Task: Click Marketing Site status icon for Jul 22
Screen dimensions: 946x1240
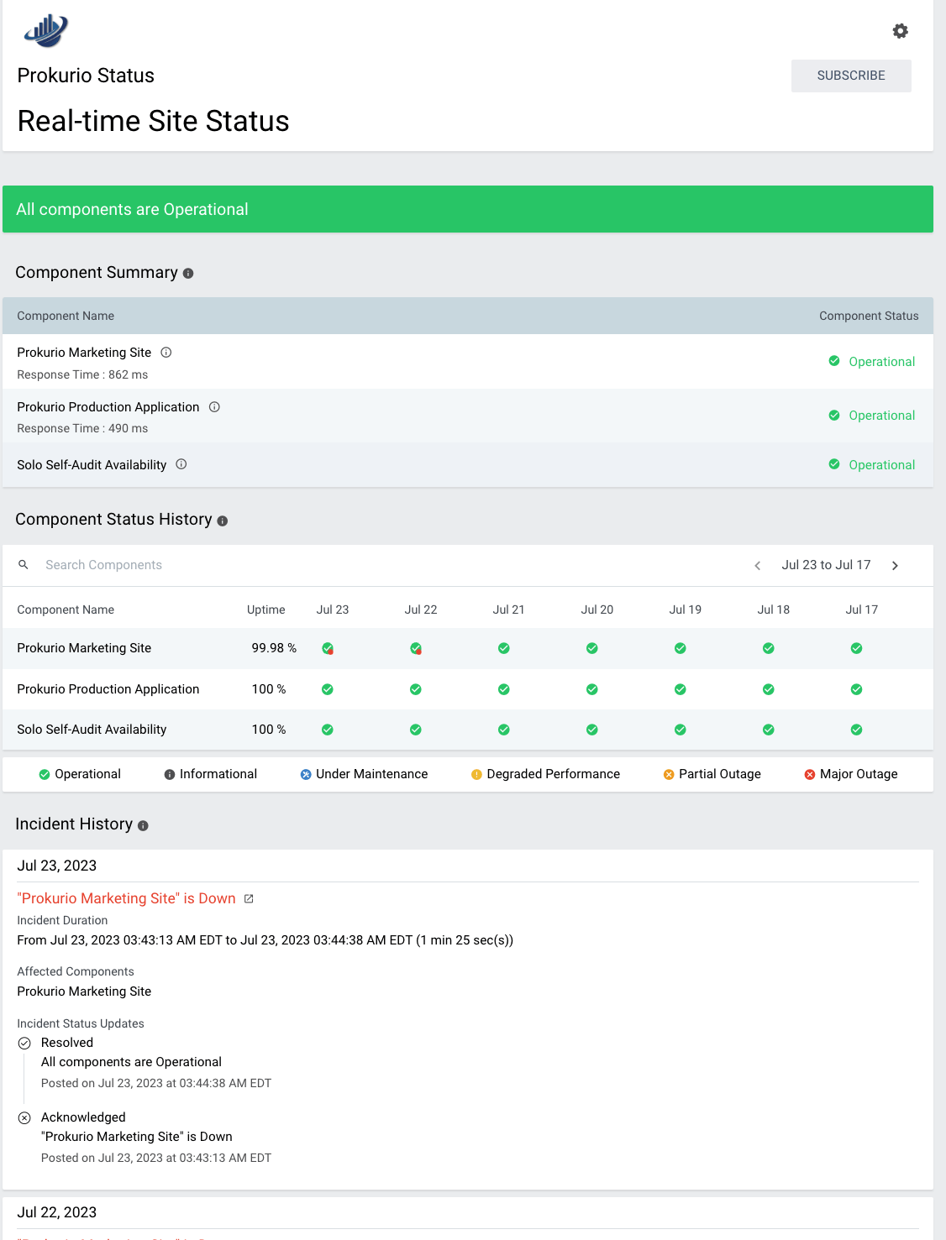Action: [x=416, y=648]
